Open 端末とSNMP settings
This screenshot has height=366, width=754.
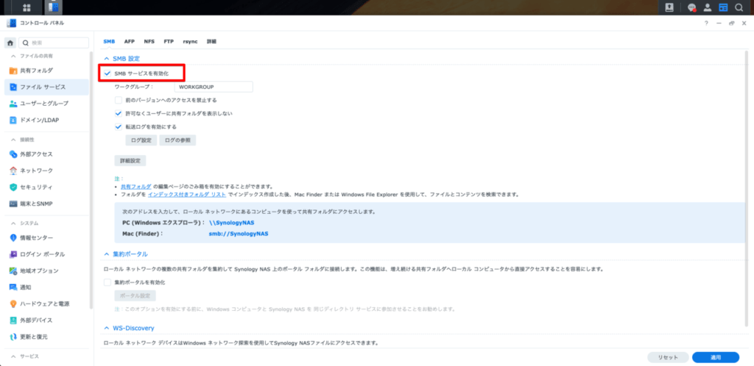coord(46,204)
